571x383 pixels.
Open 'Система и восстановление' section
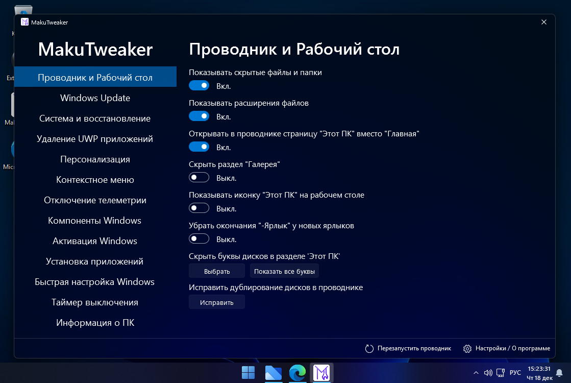click(x=95, y=118)
